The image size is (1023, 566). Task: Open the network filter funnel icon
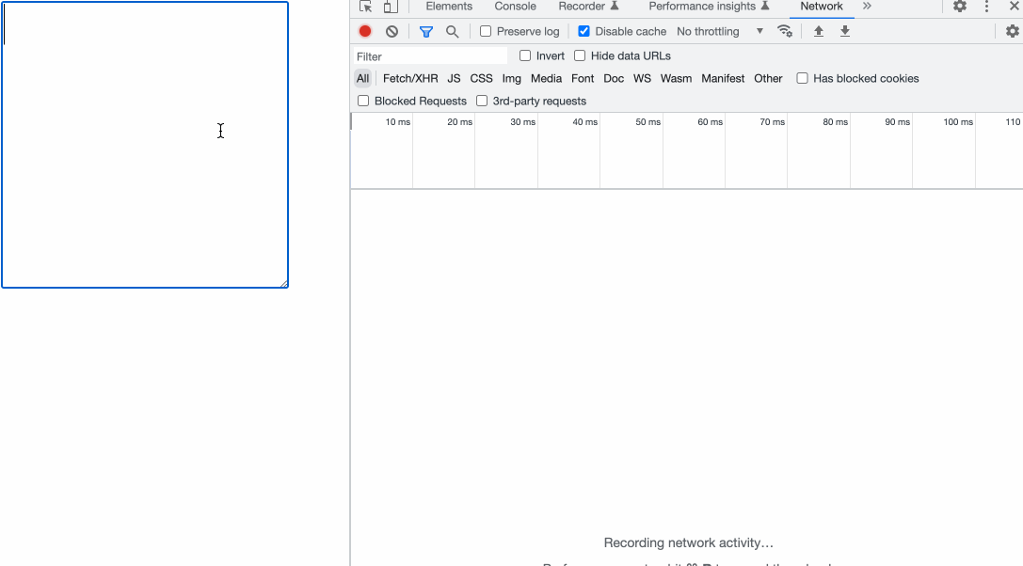point(425,31)
